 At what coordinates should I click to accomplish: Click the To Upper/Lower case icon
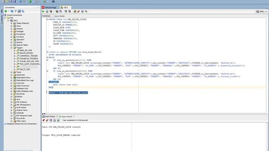pyautogui.click(x=86, y=11)
